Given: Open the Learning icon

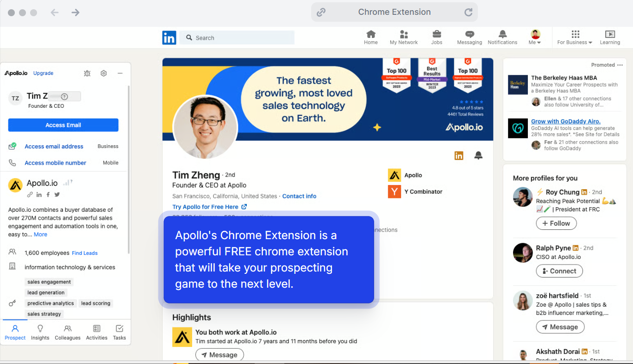Looking at the screenshot, I should click(610, 37).
